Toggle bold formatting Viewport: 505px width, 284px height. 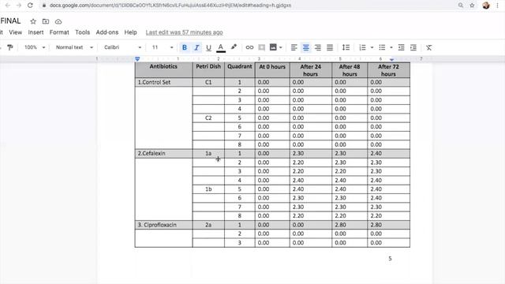point(184,47)
